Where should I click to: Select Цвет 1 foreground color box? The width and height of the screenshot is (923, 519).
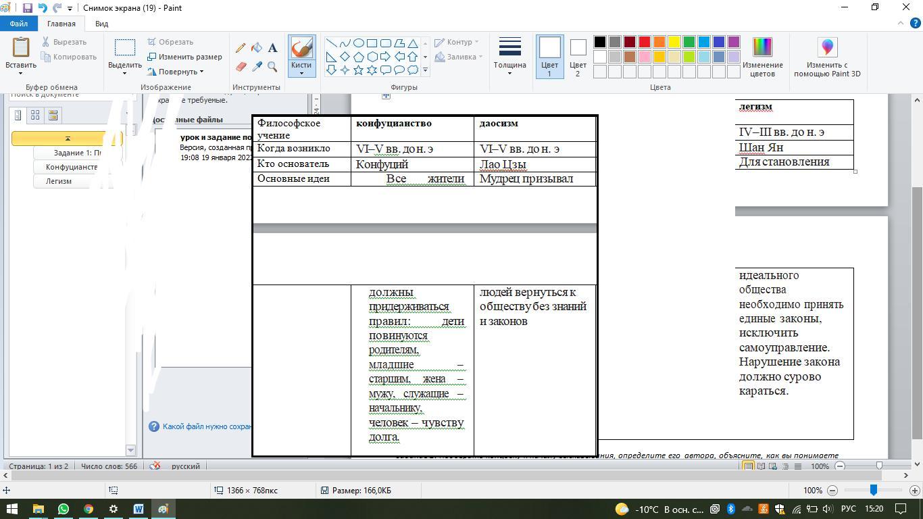(x=549, y=57)
